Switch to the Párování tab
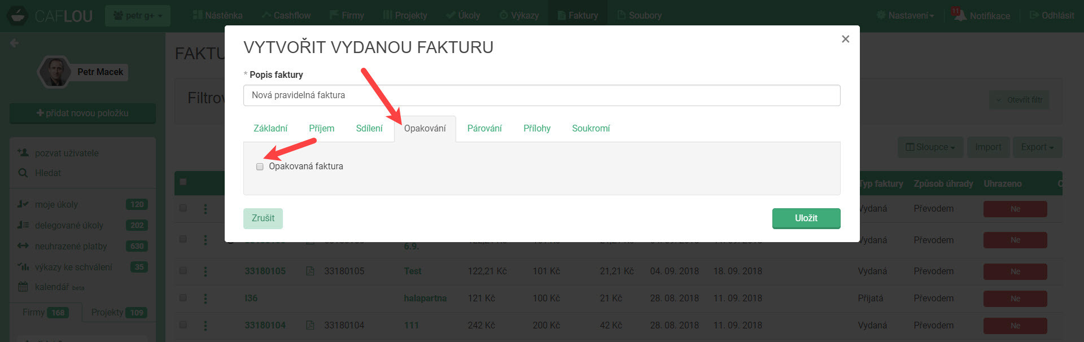1084x342 pixels. pyautogui.click(x=484, y=129)
